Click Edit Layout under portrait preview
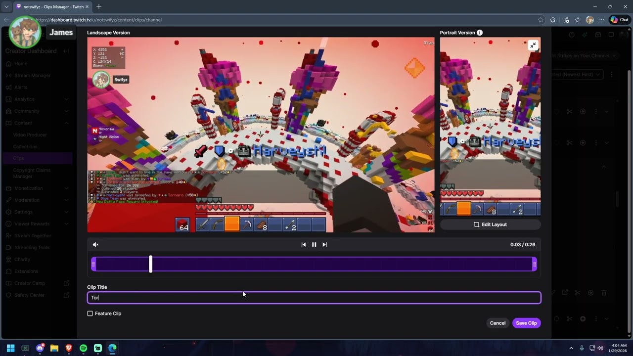The image size is (633, 356). (491, 224)
